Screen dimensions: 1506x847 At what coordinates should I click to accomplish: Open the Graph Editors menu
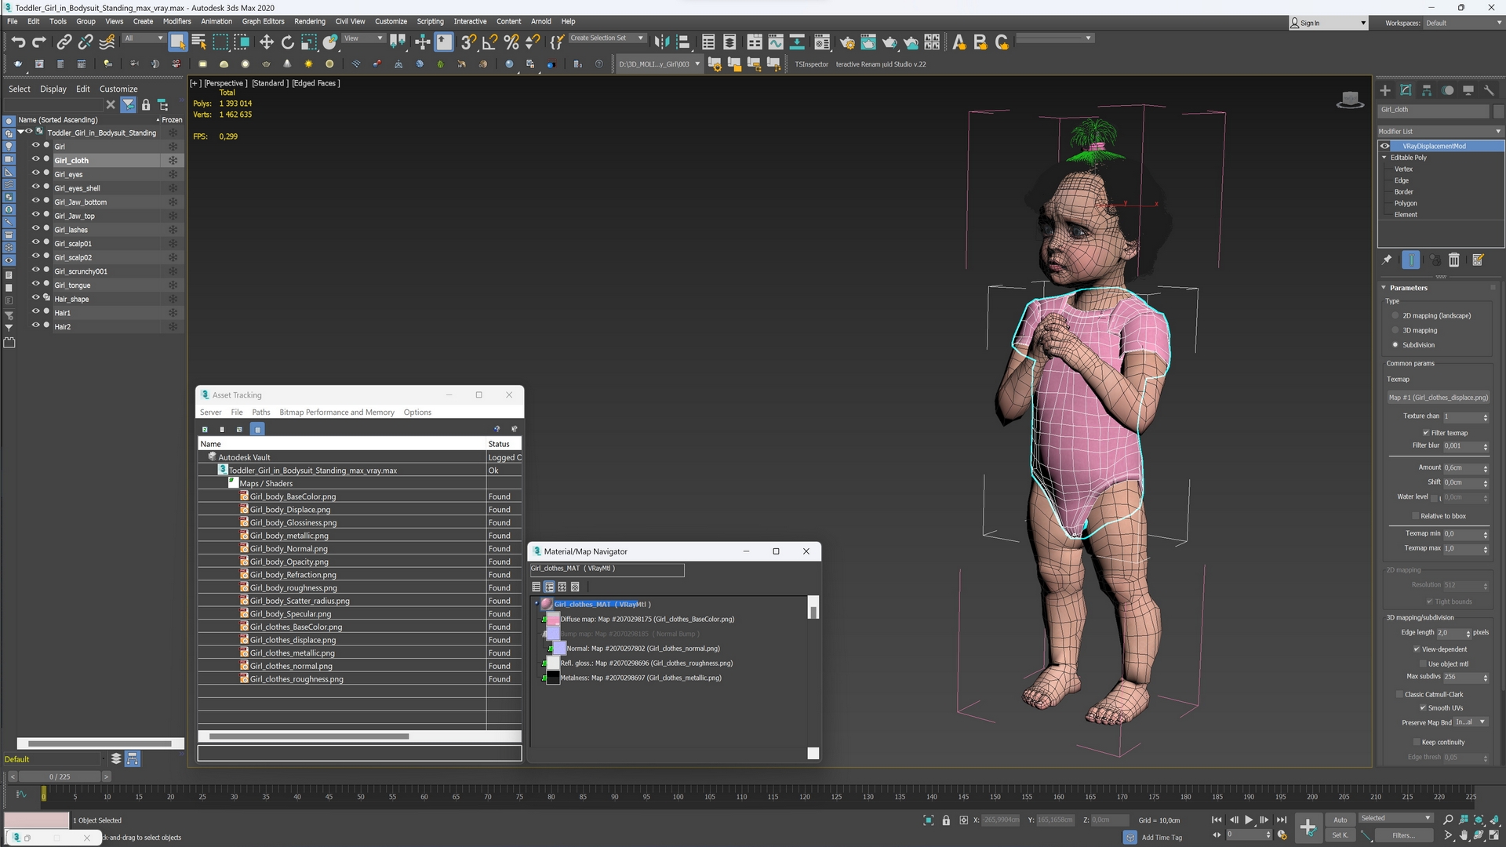[x=263, y=21]
